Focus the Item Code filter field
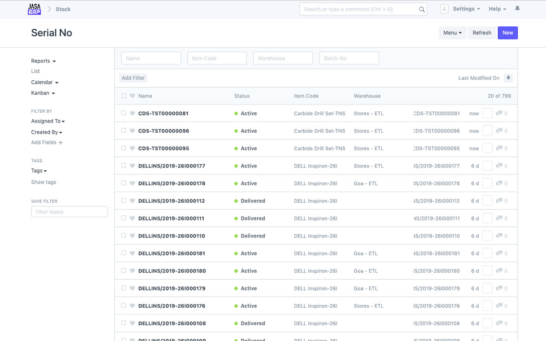This screenshot has height=341, width=546. pyautogui.click(x=217, y=58)
